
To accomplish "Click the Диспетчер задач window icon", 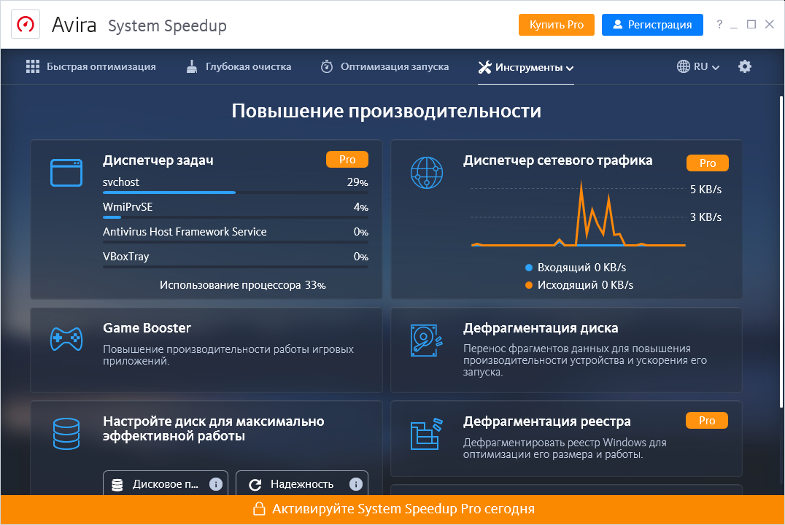I will 66,173.
